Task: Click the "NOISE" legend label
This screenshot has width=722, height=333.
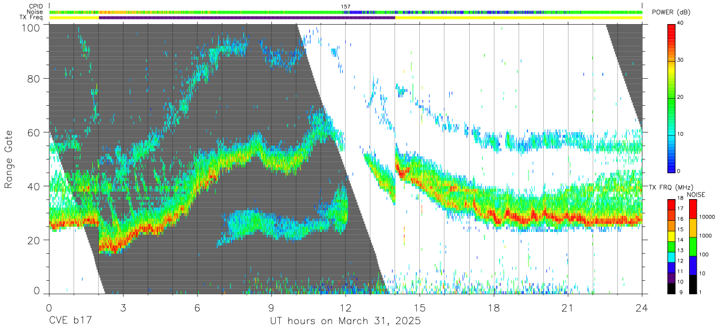Action: point(696,194)
